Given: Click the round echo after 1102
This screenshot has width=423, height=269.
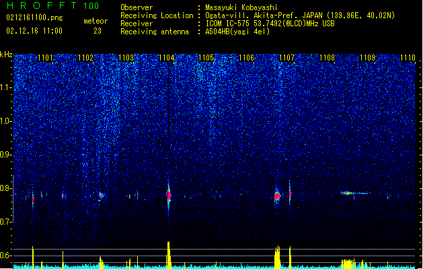Looking at the screenshot, I should click(x=101, y=195).
